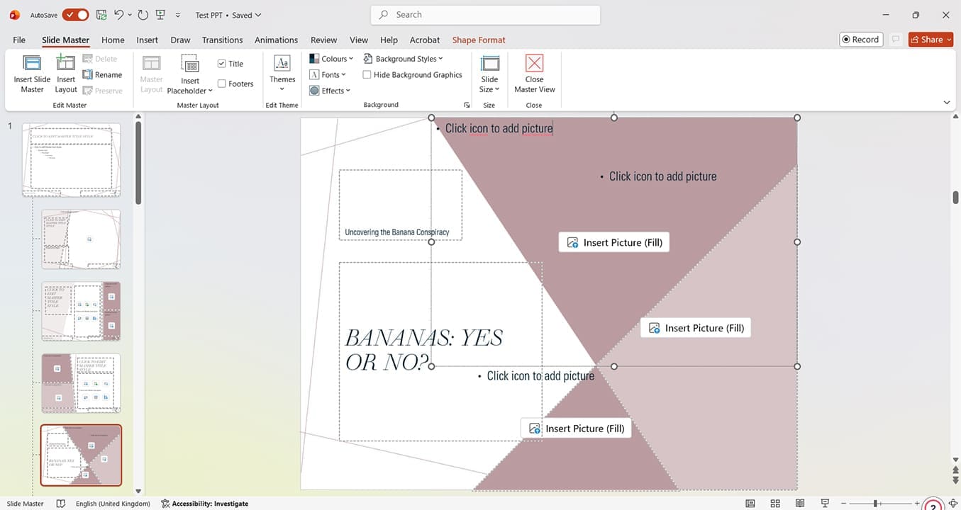Viewport: 961px width, 510px height.
Task: Click the Share button
Action: (931, 40)
